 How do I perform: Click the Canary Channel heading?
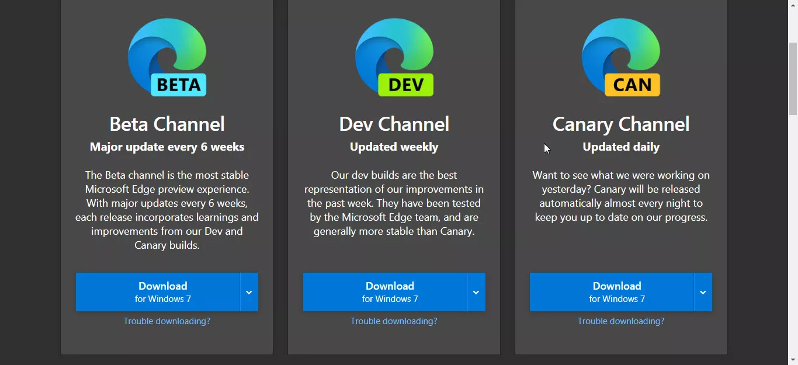point(621,124)
